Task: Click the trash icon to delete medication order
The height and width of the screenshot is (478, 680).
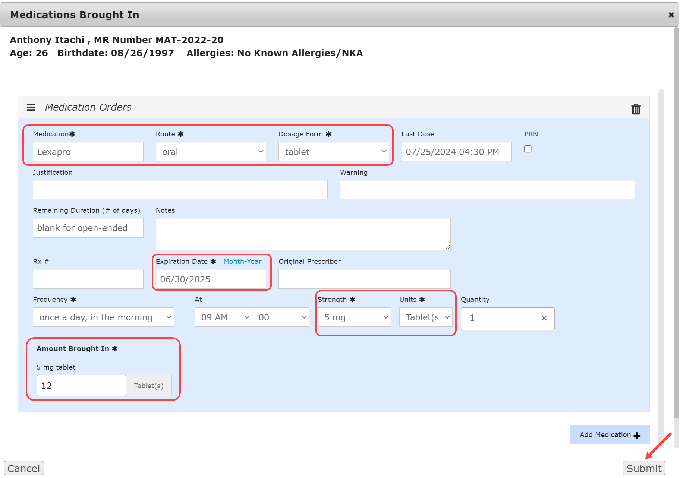Action: (636, 109)
